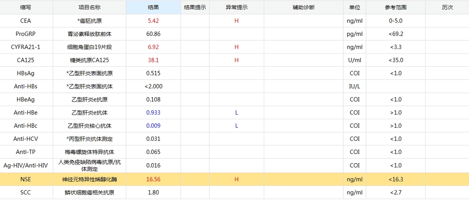Screen dimensions: 469x201
Task: Click the HBsAg item name cell
Action: (x=89, y=73)
